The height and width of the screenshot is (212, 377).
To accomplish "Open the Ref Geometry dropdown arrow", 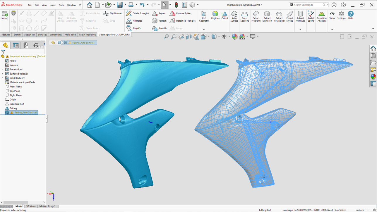I will pyautogui.click(x=204, y=30).
